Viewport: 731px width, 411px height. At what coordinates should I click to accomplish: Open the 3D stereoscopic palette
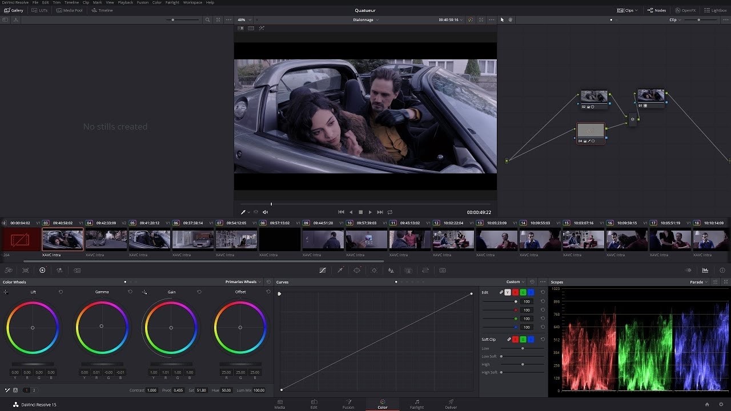coord(443,270)
